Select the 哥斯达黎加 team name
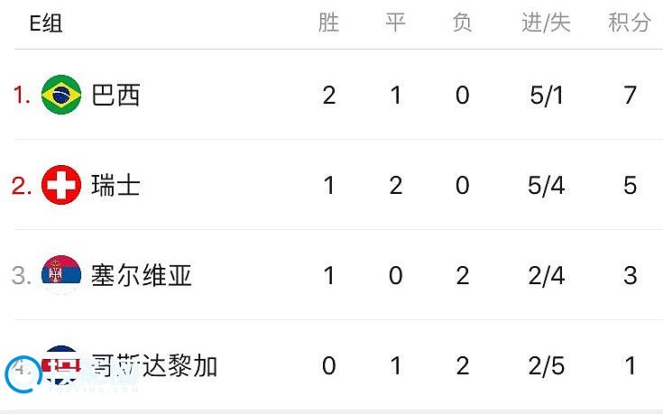The image size is (663, 414). click(154, 365)
